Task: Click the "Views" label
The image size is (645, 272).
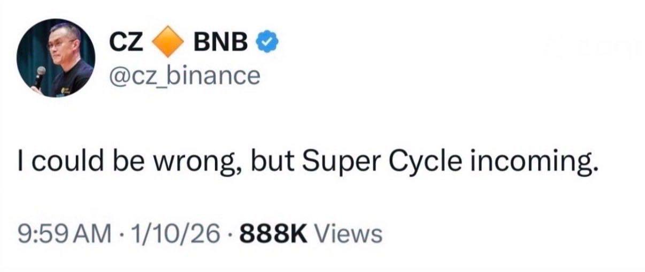Action: (x=349, y=233)
